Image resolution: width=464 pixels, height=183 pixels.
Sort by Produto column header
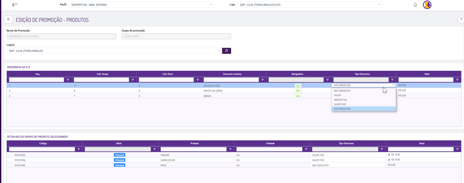[195, 143]
